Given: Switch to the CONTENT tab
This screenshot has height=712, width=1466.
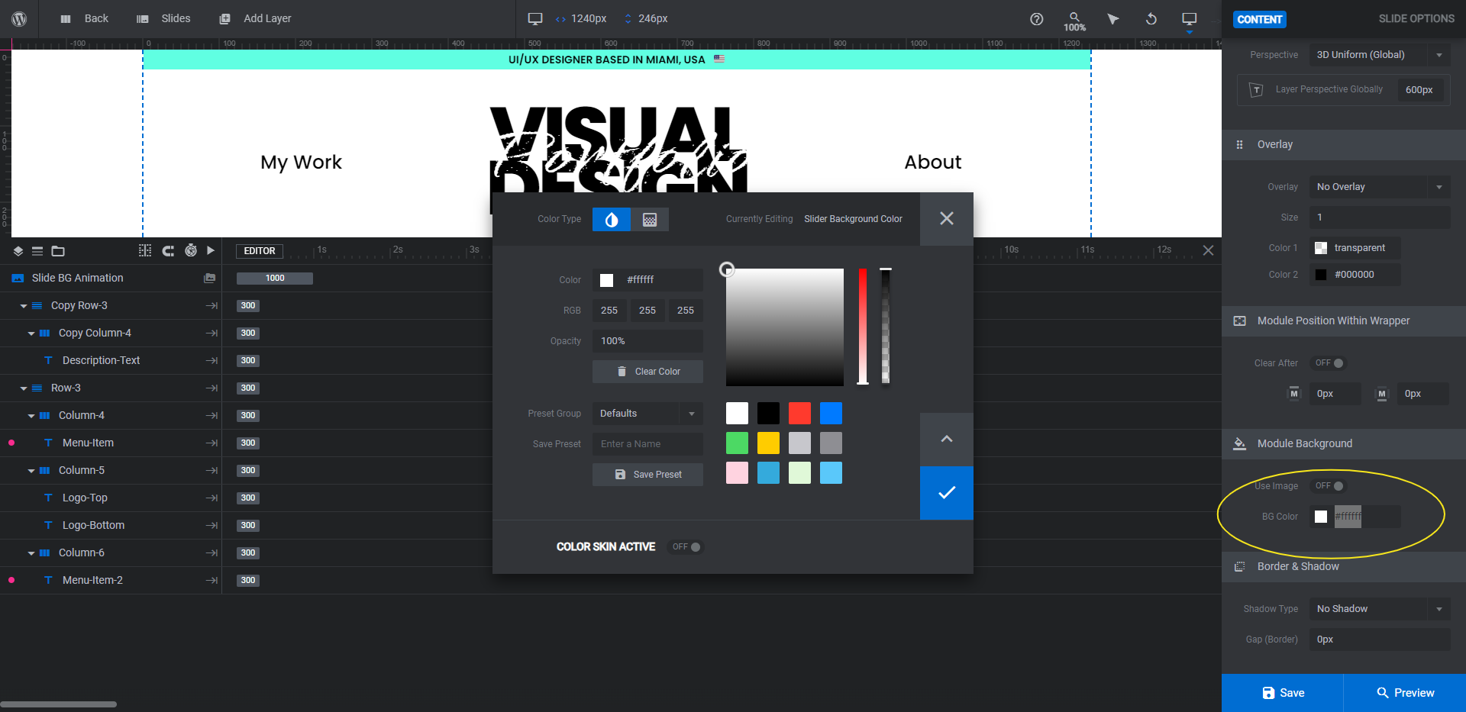Looking at the screenshot, I should 1260,20.
